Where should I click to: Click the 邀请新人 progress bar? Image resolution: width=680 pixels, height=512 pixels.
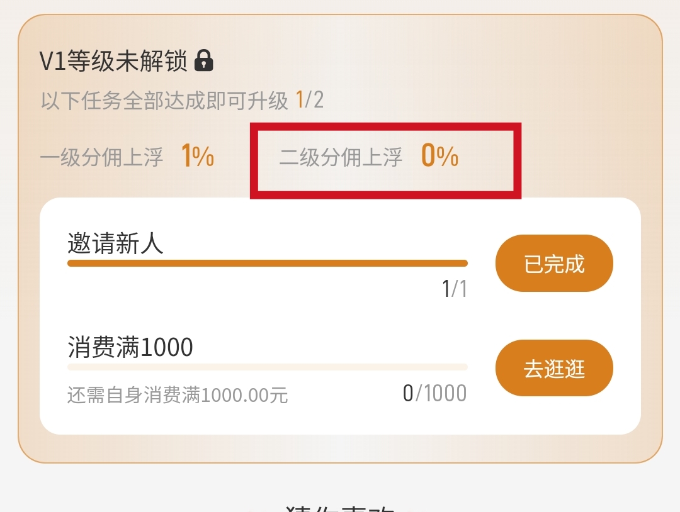tap(268, 264)
